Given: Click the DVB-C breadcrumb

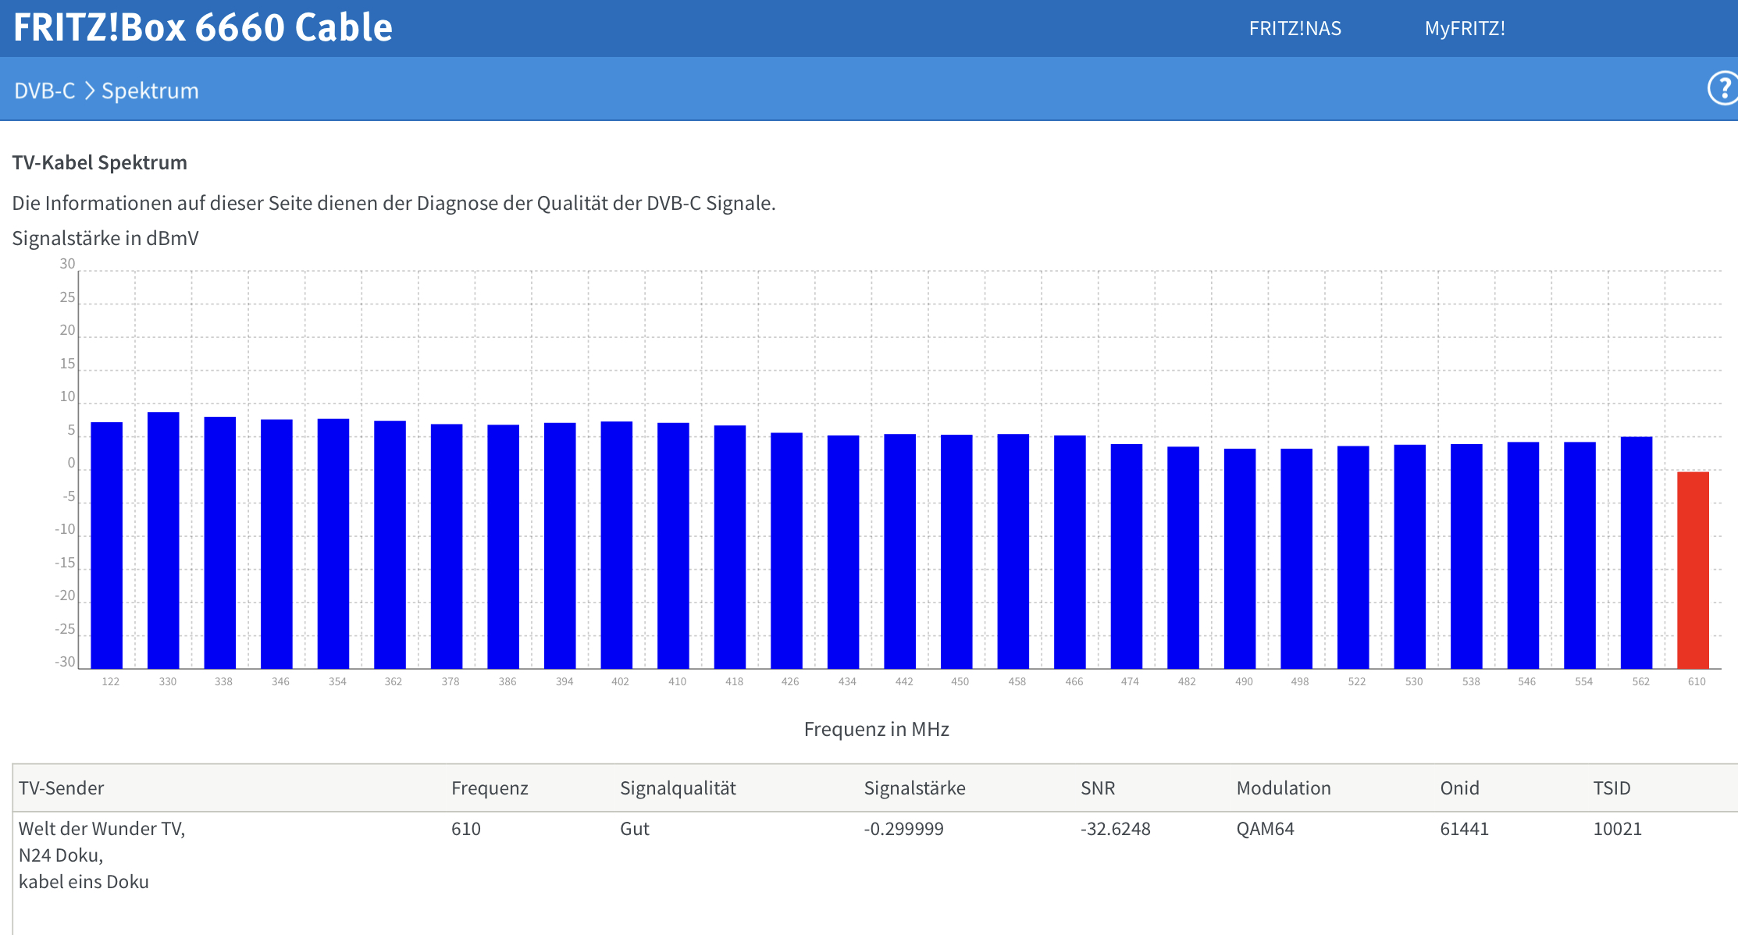Looking at the screenshot, I should tap(45, 91).
